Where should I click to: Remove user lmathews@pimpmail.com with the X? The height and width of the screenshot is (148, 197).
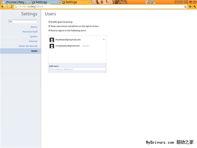104,39
